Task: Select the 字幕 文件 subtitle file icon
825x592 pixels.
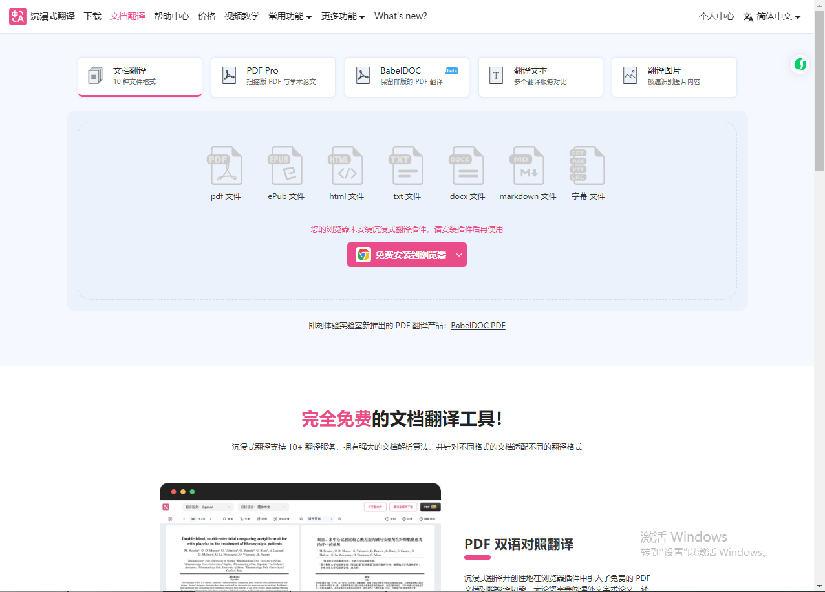Action: pos(588,165)
